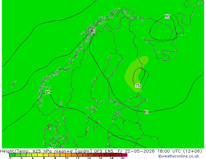The image size is (206, 159).
Task: Click the legend tick label "20"
Action: (x=123, y=158)
